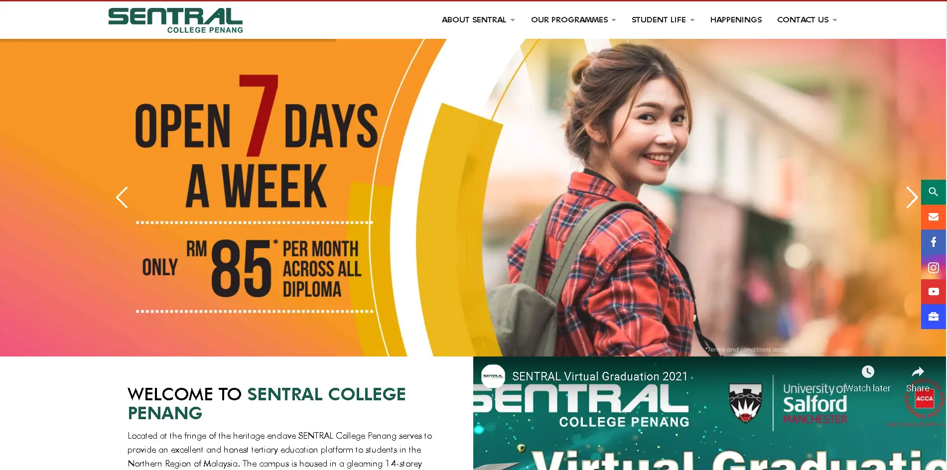Open the Contact Us menu
This screenshot has width=947, height=470.
pyautogui.click(x=807, y=20)
